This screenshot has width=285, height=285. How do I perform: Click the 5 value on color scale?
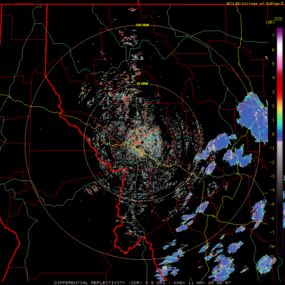[x=273, y=64]
